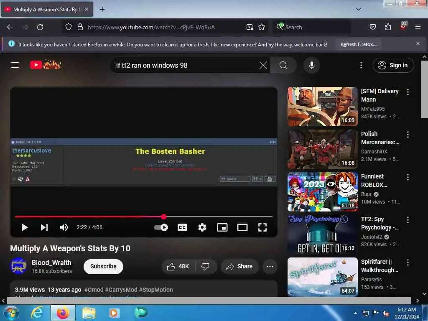
Task: Dismiss the Firefox refresh notification
Action: click(x=418, y=43)
